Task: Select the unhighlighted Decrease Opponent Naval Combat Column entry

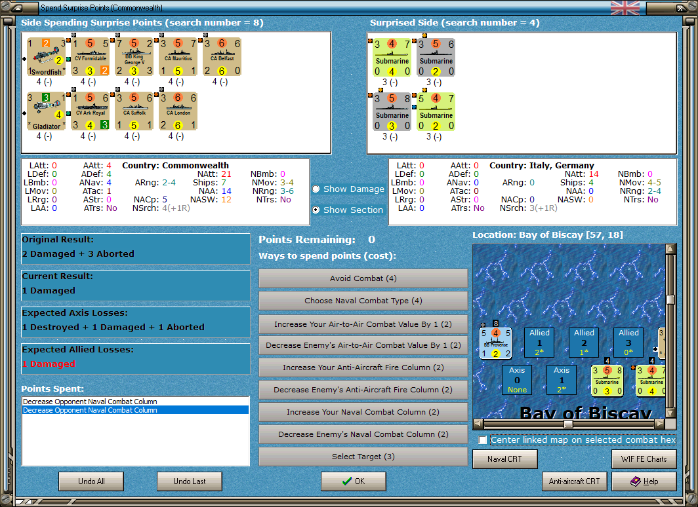Action: 135,402
